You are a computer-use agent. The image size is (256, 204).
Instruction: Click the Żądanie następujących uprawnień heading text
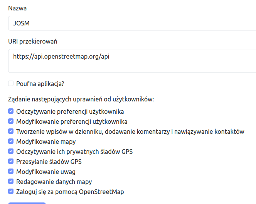pyautogui.click(x=81, y=99)
